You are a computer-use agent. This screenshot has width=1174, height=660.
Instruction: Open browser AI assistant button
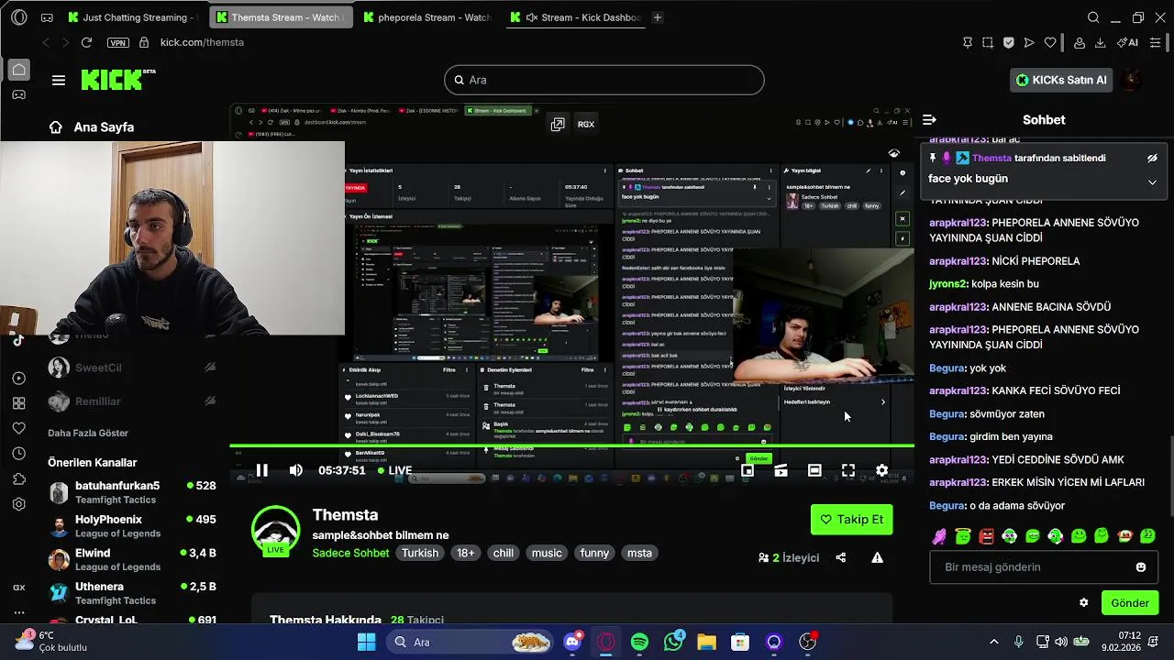1127,42
